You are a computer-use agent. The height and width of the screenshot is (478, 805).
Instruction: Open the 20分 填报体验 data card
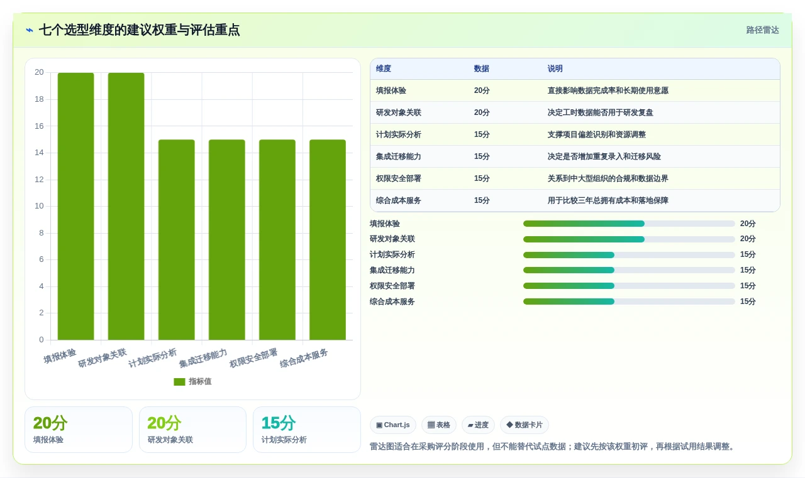79,430
